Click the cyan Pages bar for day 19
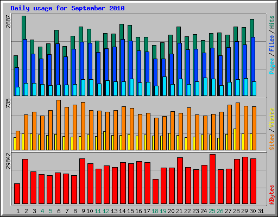Viewport: 278px width, 217px height. tap(165, 86)
